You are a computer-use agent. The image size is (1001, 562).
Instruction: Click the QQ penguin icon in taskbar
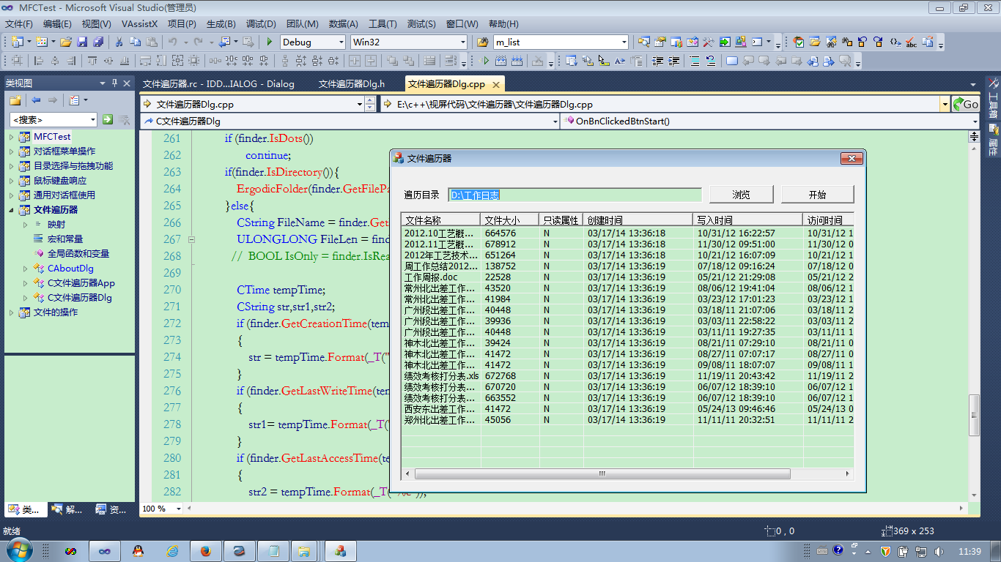pos(138,550)
